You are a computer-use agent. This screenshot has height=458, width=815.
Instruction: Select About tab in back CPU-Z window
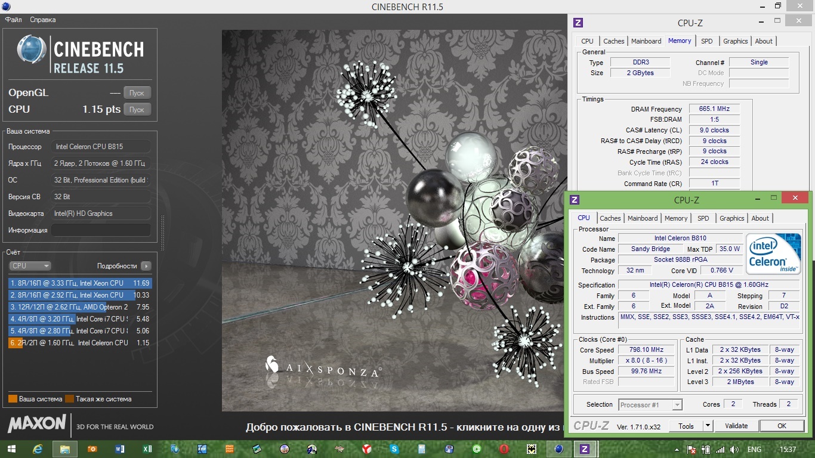pos(764,41)
